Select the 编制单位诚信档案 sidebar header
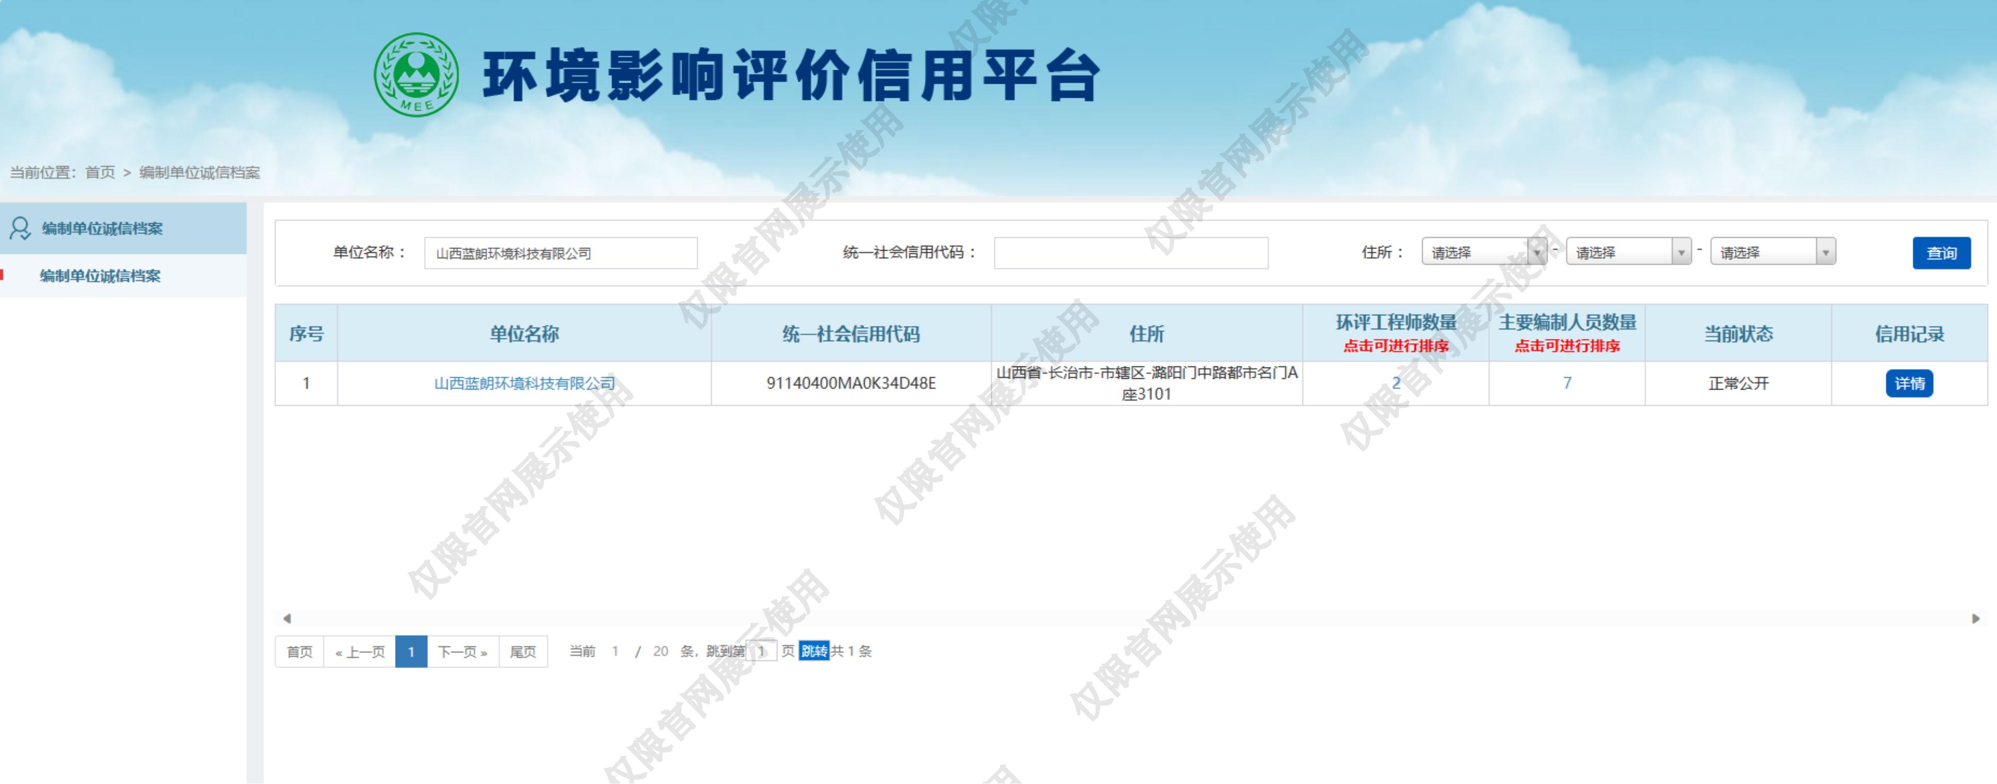This screenshot has height=784, width=1997. point(102,228)
